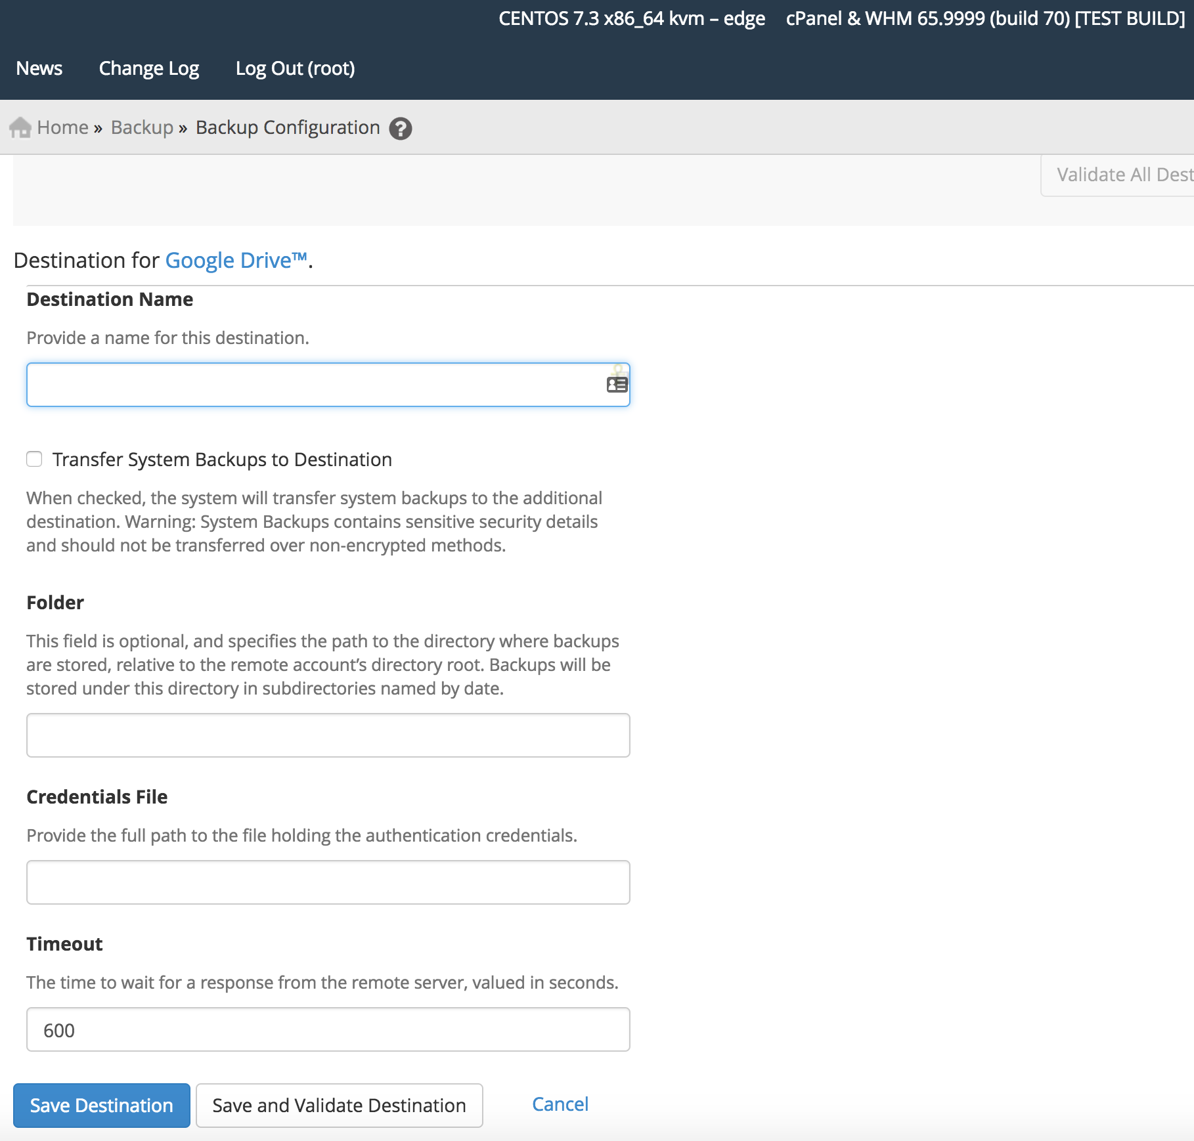The image size is (1194, 1141).
Task: Select the Credentials File input
Action: (x=328, y=882)
